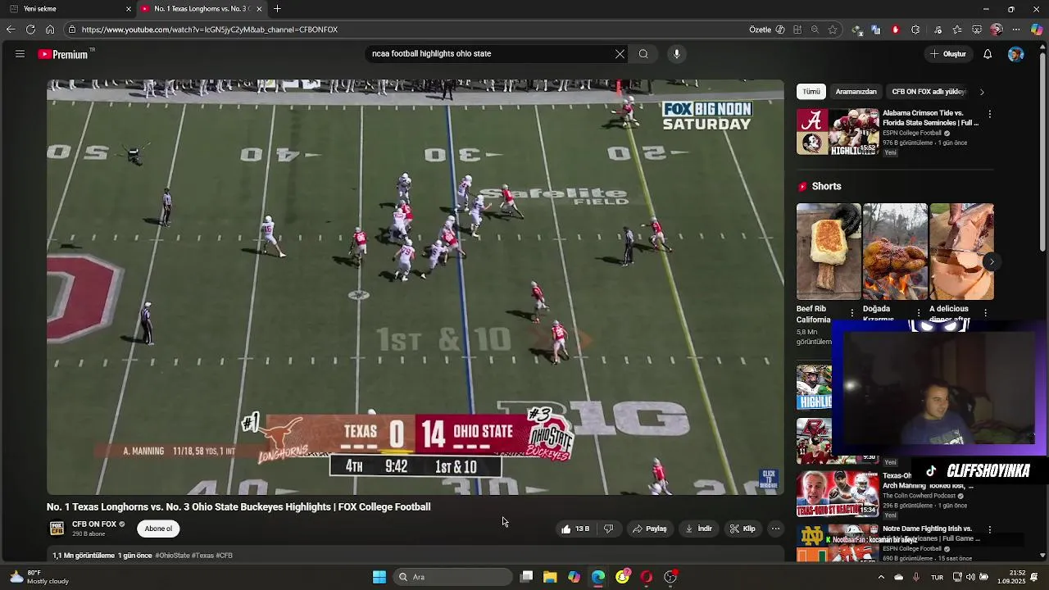The image size is (1049, 590).
Task: Open the translate extension icon
Action: coord(876,29)
